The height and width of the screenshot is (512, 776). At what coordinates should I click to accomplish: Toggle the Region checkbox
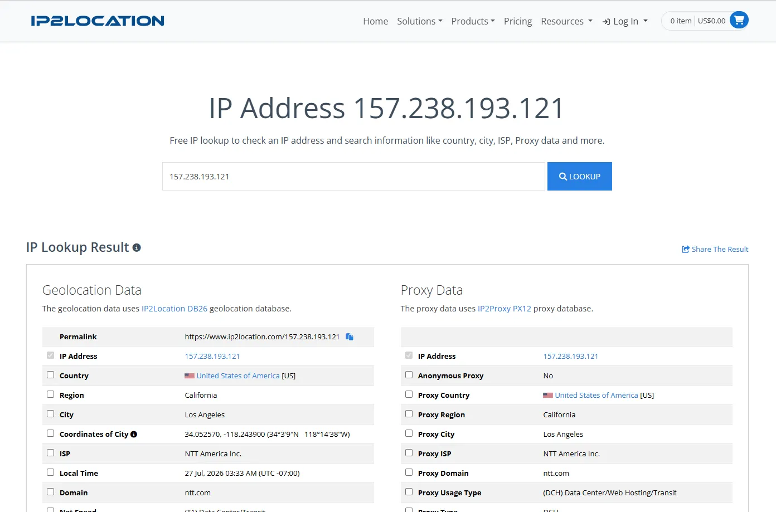click(51, 394)
